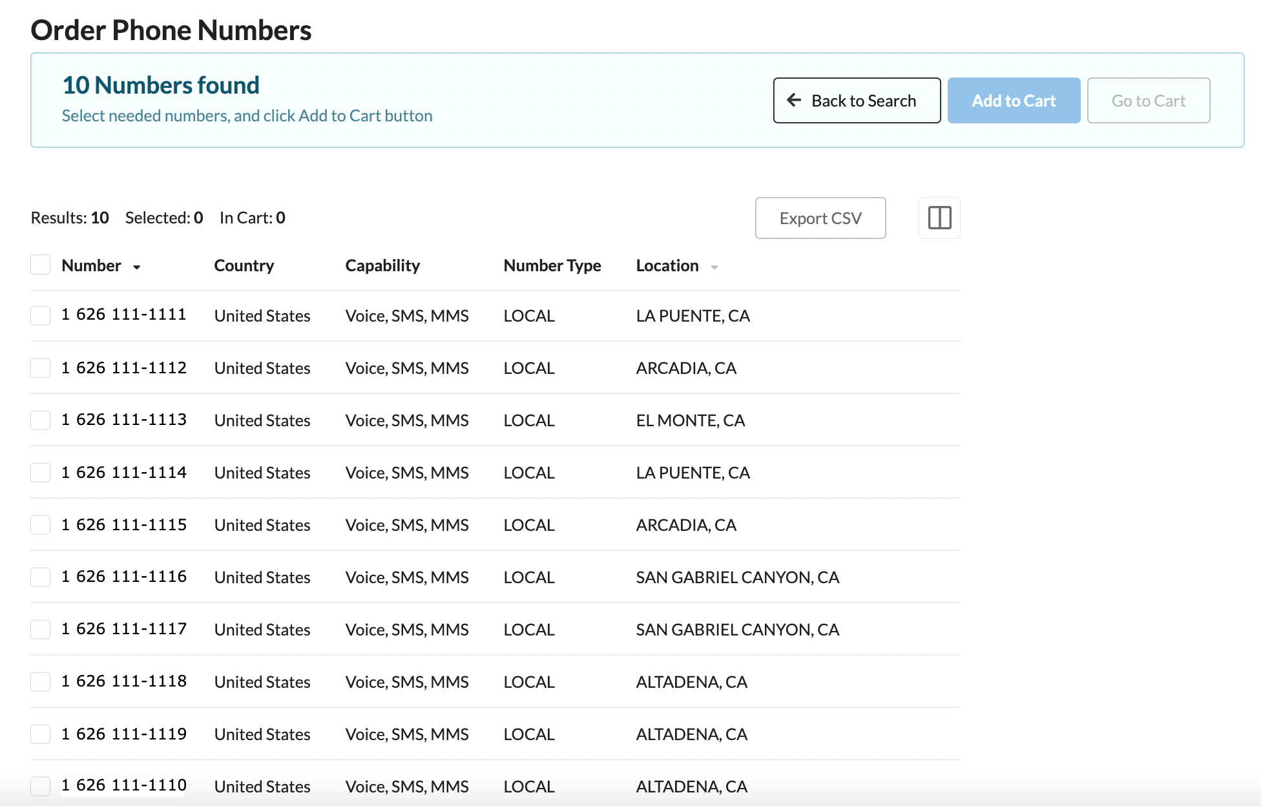Screen dimensions: 1261x806
Task: Click the Number Type column header
Action: click(x=552, y=265)
